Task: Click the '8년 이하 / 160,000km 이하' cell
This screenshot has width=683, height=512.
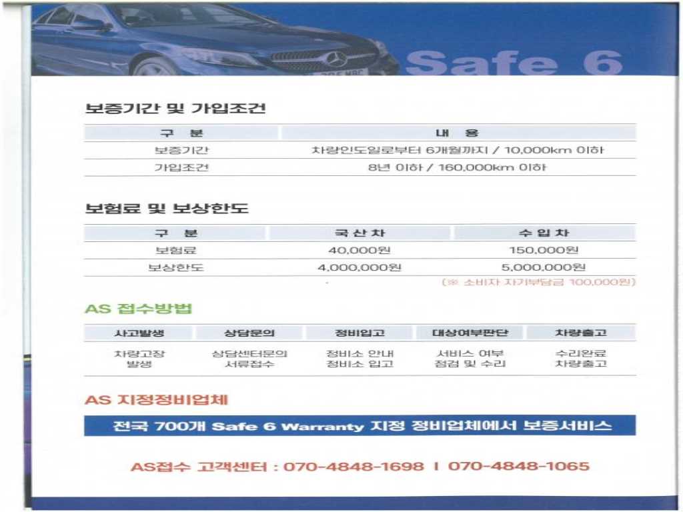Action: pos(458,167)
